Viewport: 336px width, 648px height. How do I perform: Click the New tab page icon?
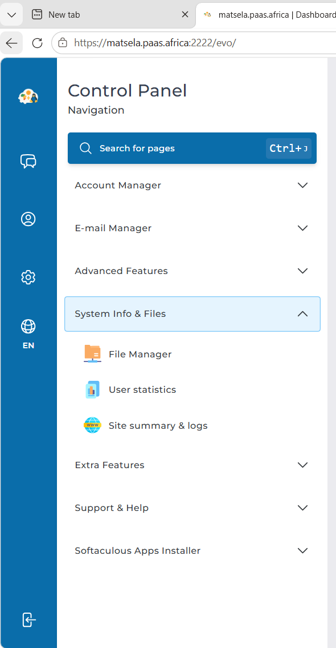pyautogui.click(x=37, y=14)
